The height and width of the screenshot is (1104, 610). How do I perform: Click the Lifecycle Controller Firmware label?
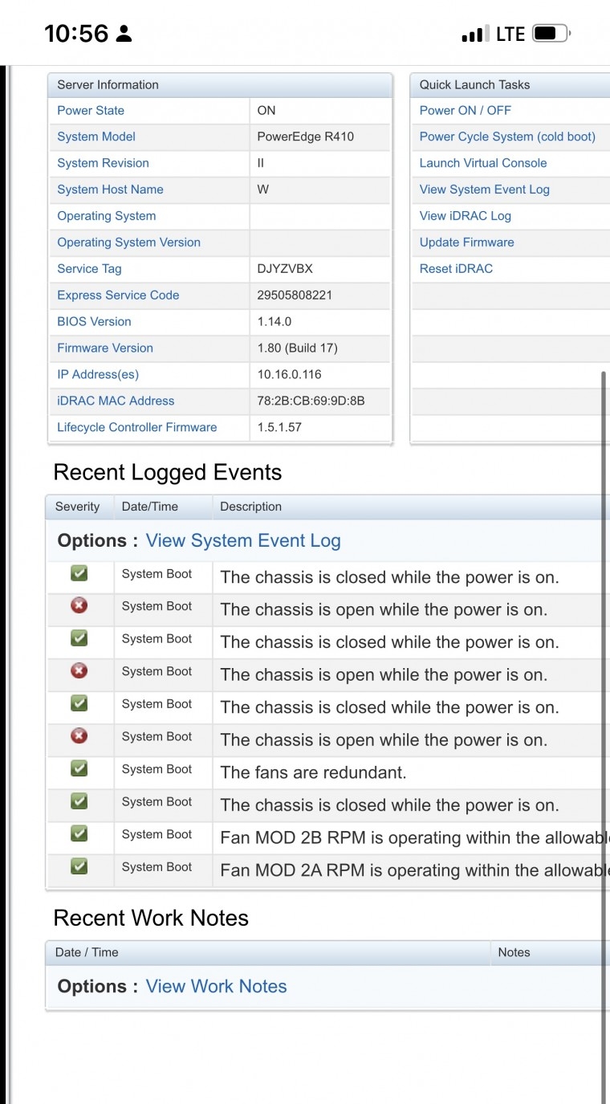137,427
